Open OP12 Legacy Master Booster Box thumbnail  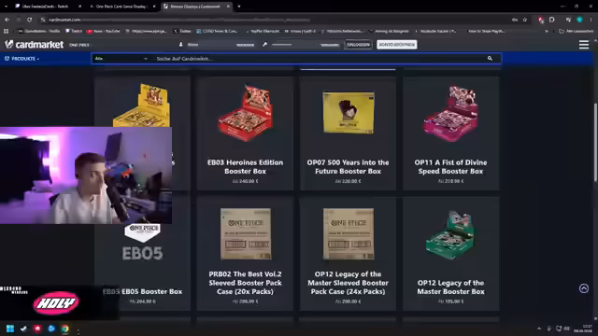point(450,234)
